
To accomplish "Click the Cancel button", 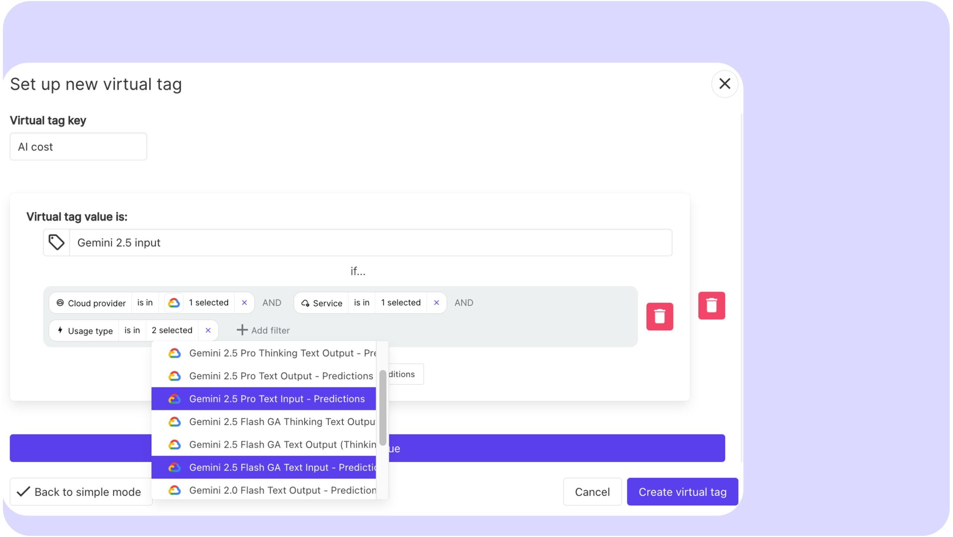I will (592, 492).
